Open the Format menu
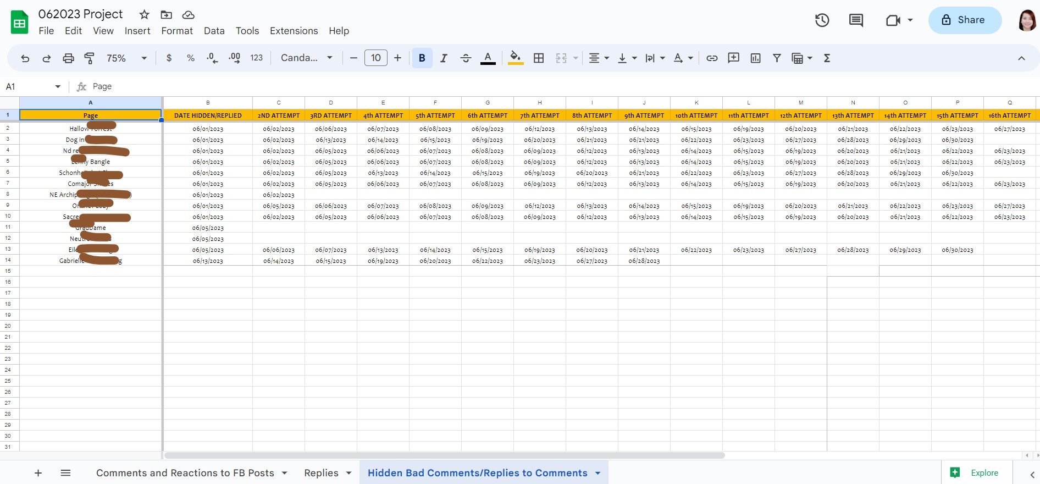Screen dimensions: 1040x484 coord(177,31)
